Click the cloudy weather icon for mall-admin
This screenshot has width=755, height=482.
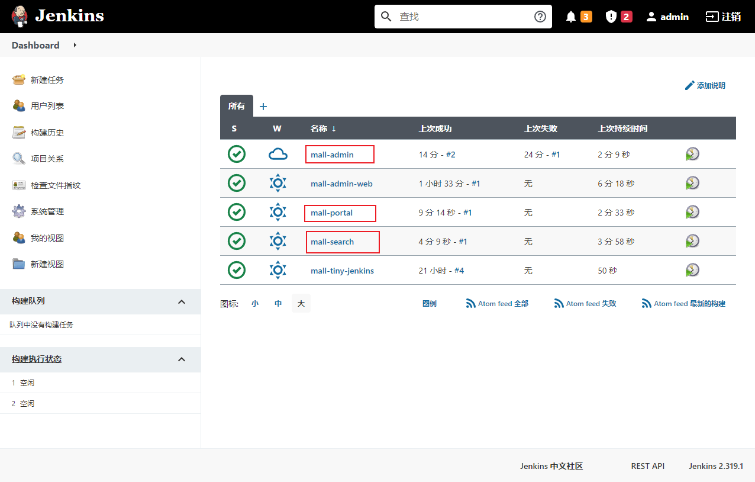(x=278, y=155)
